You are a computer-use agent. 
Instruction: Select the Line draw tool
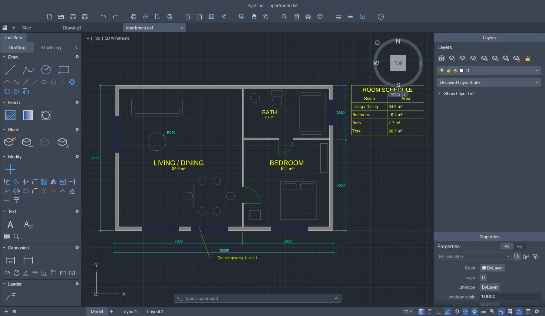(10, 70)
